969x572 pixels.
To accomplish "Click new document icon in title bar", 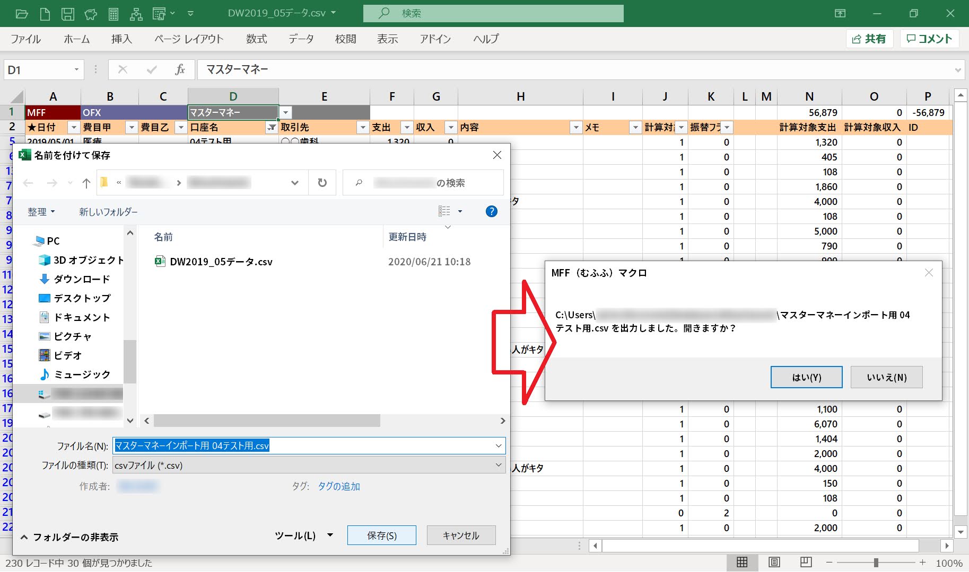I will point(45,14).
